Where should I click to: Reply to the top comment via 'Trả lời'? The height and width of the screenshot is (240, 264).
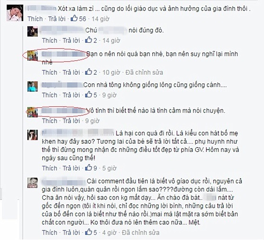click(x=57, y=19)
